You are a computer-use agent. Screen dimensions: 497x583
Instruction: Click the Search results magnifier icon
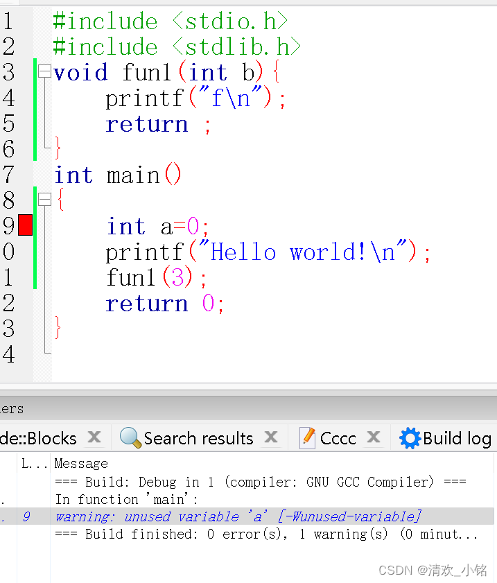(x=130, y=437)
